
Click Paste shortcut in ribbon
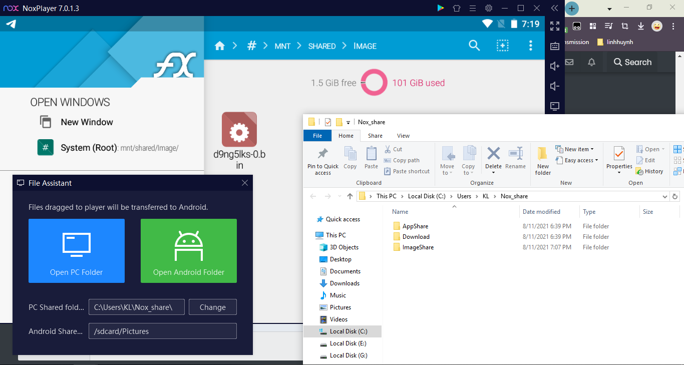click(407, 171)
